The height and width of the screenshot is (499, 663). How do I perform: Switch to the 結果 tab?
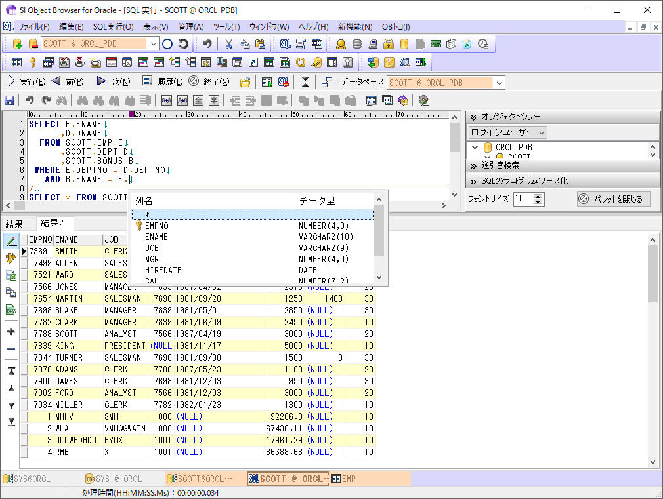pos(14,224)
